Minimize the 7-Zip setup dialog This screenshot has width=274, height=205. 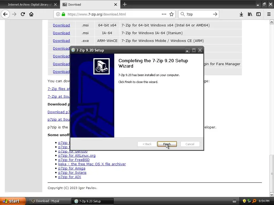[x=187, y=50]
